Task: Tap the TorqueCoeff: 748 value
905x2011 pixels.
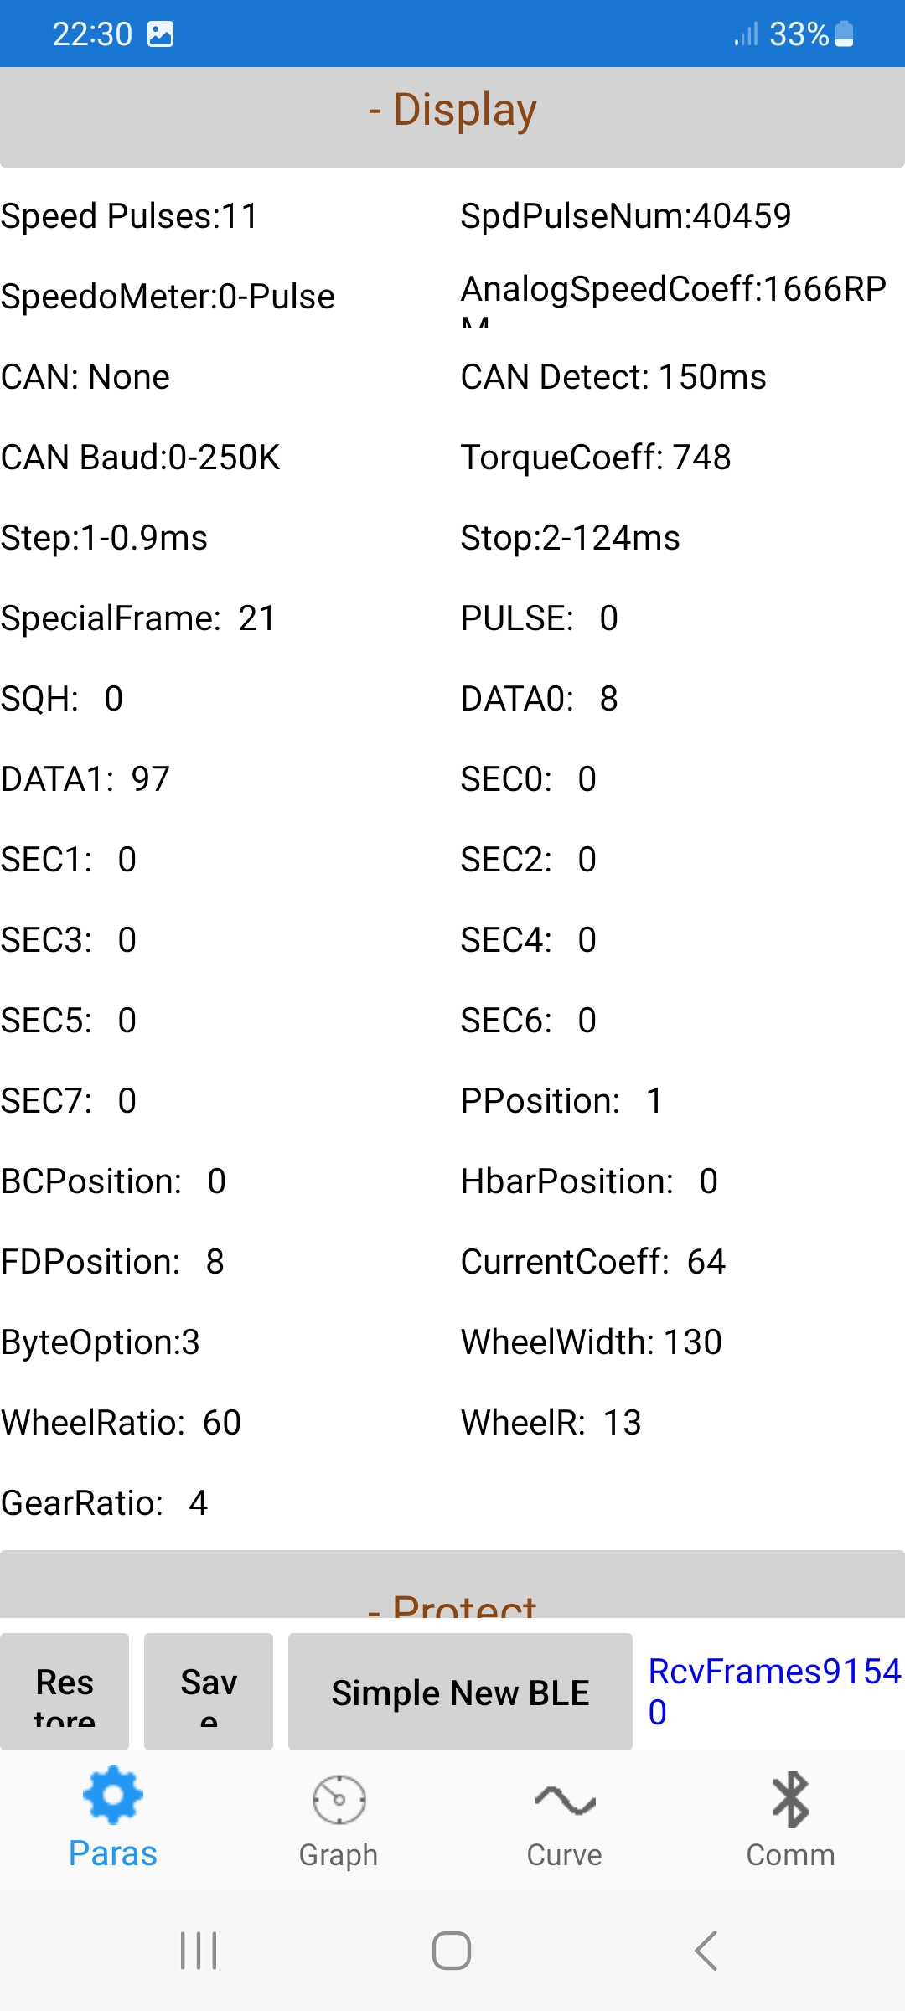Action: [x=596, y=458]
